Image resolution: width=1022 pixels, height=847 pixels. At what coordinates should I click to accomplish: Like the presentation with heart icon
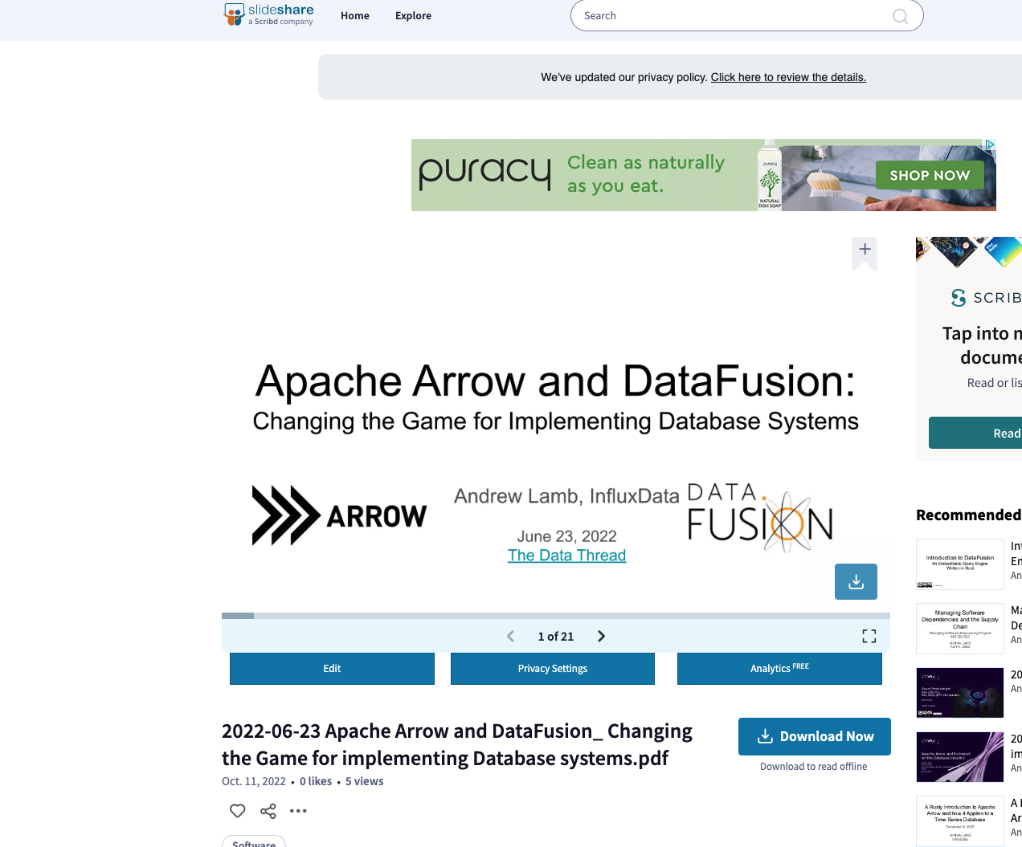coord(238,811)
